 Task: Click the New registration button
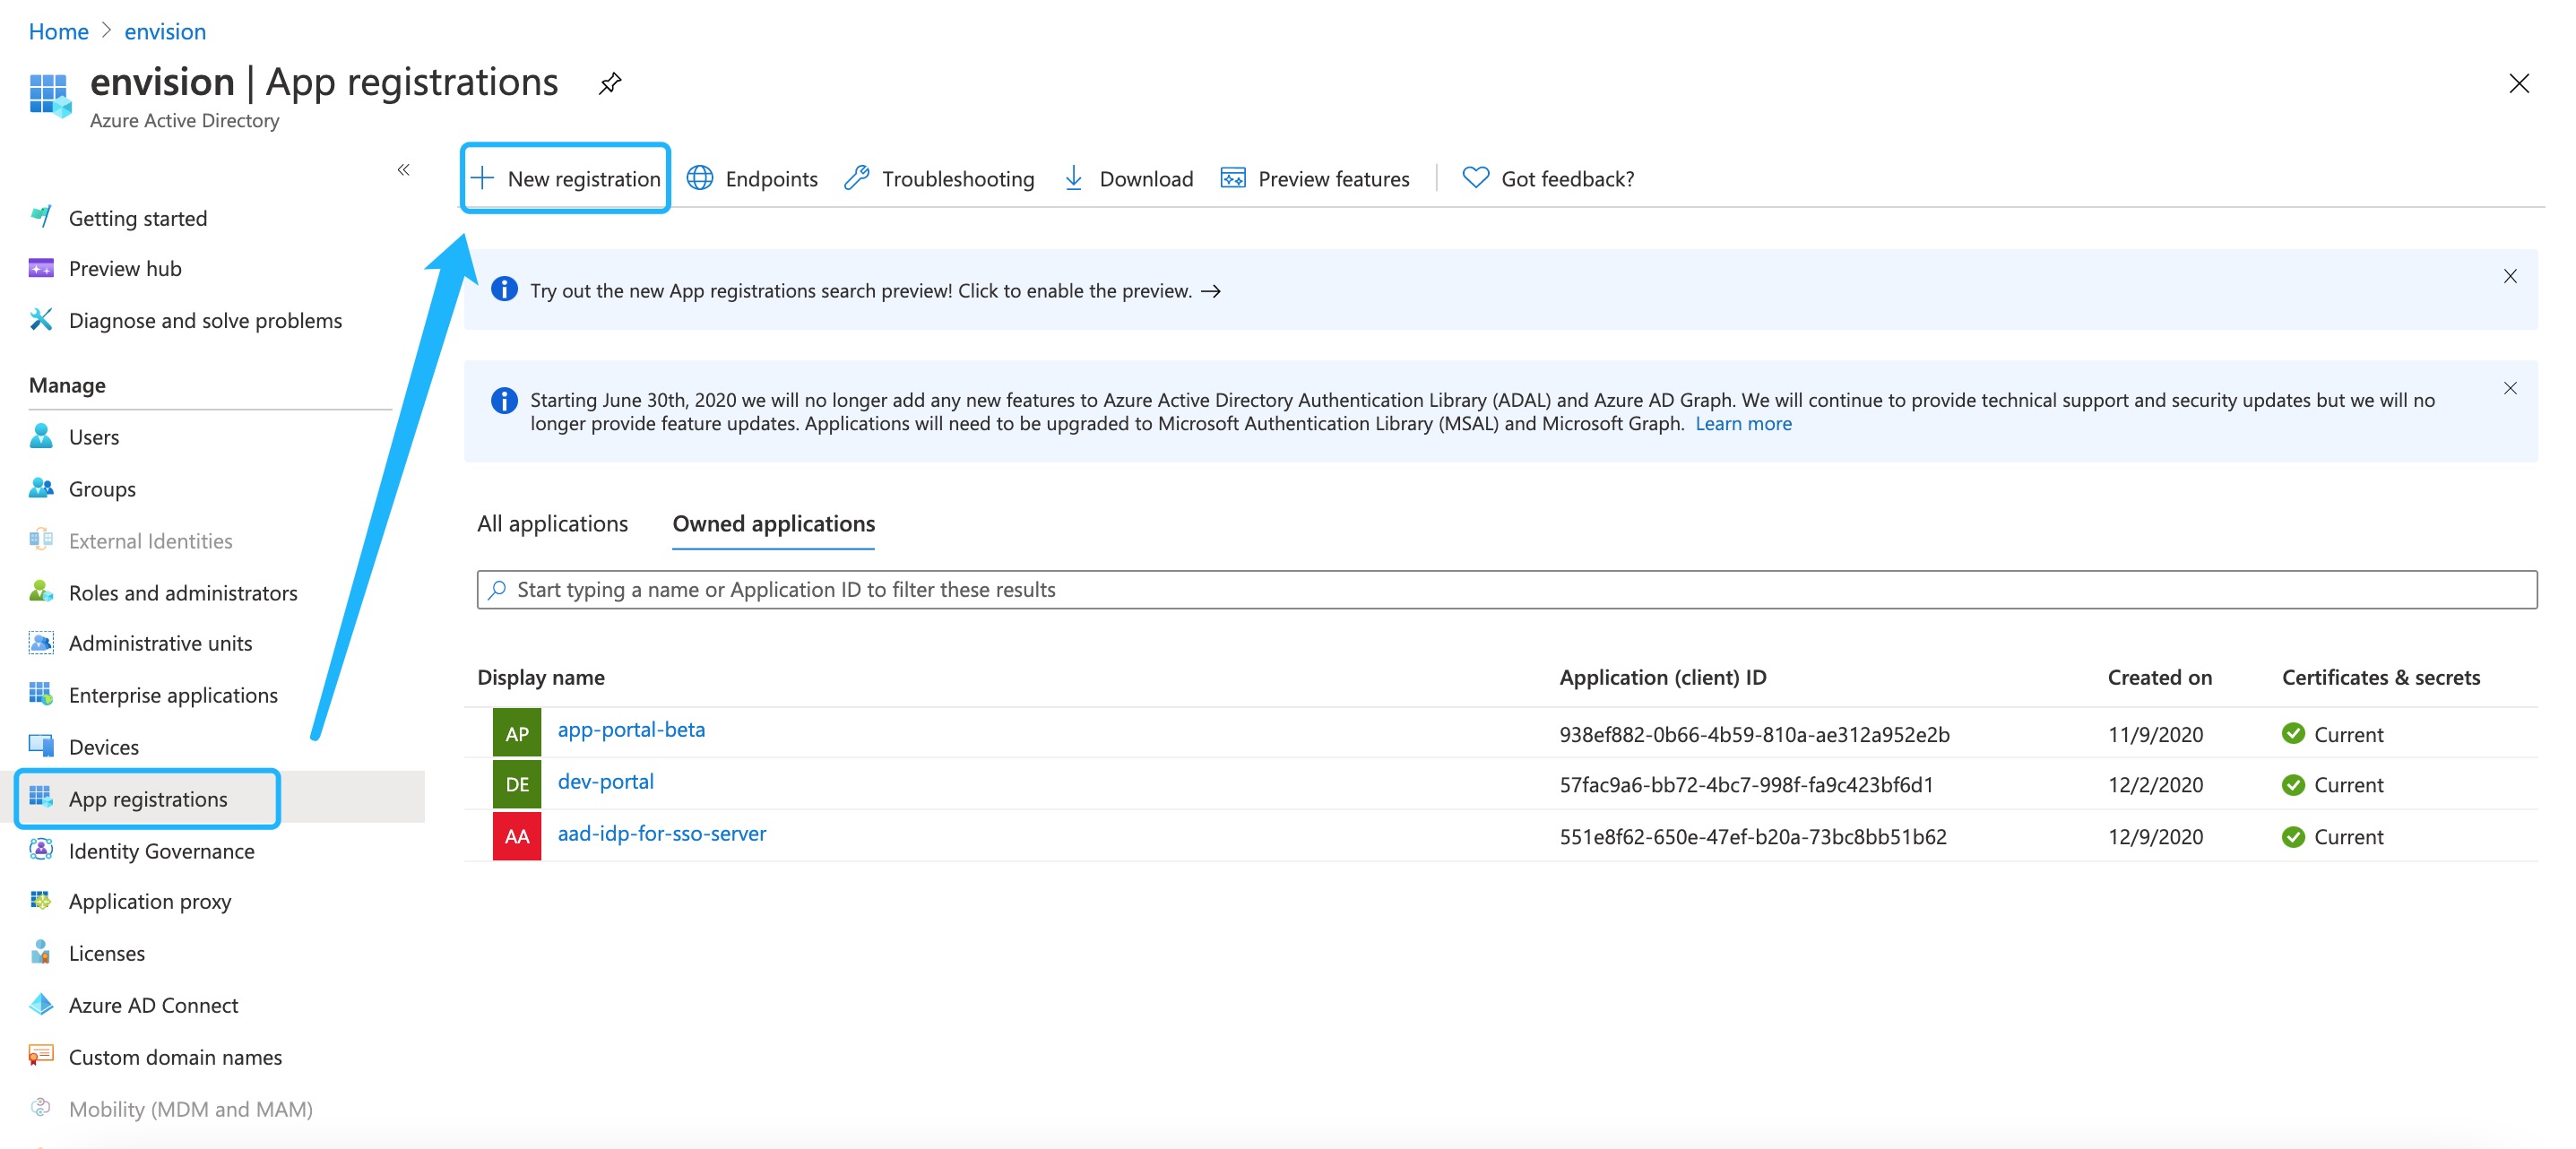coord(566,179)
